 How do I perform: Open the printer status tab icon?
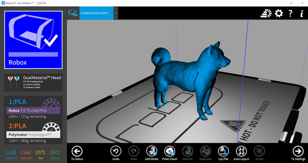[x=73, y=13]
